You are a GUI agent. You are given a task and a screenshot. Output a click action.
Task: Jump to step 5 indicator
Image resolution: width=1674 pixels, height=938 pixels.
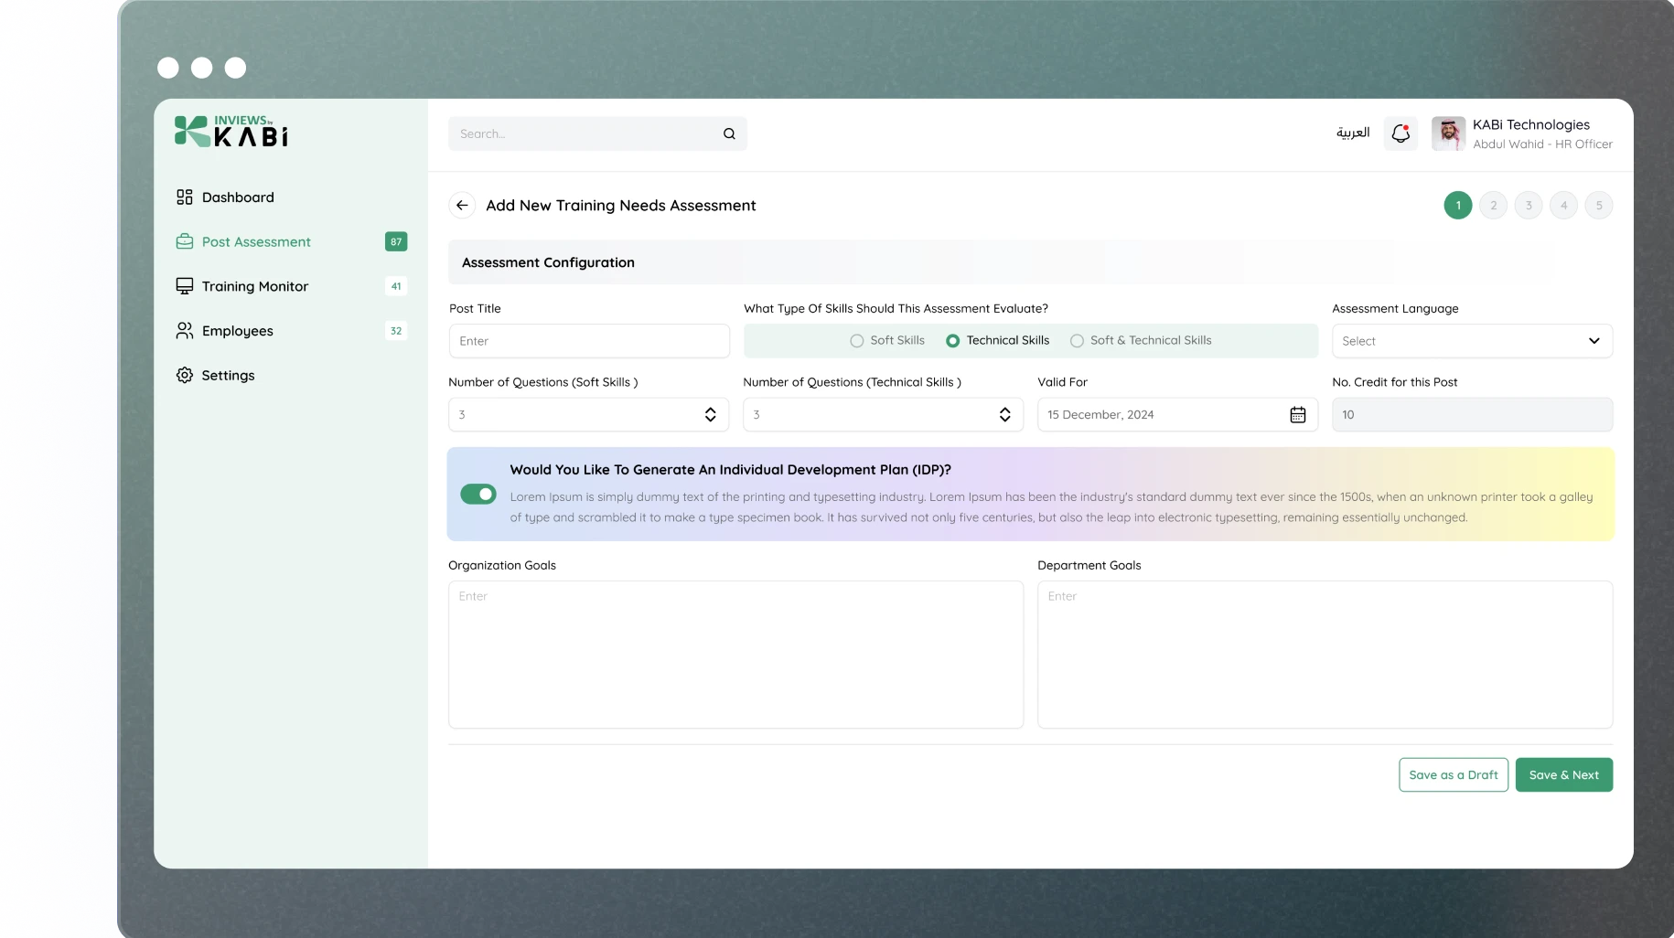coord(1599,206)
